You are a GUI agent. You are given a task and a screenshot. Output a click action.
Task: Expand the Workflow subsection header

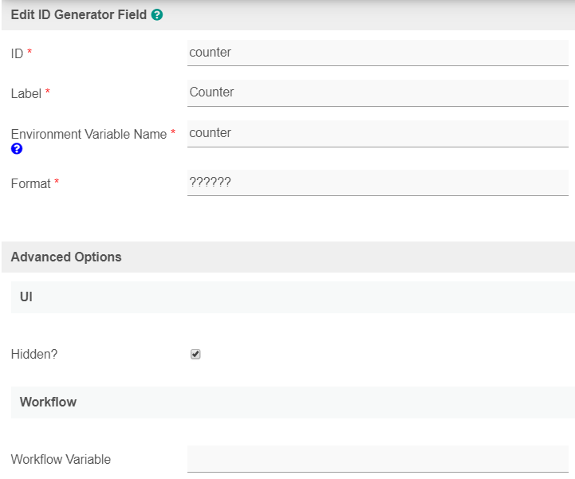(x=48, y=402)
